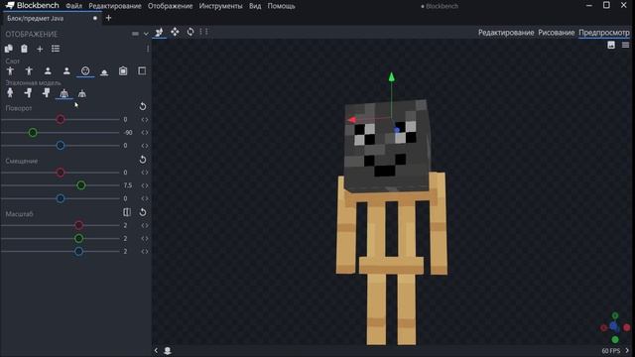Screen dimensions: 635x357
Task: Choose the armor stand reference model
Action: click(63, 93)
